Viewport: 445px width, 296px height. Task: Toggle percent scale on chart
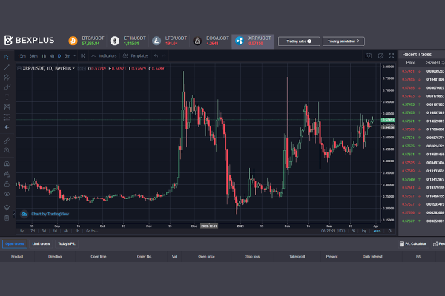click(x=353, y=231)
